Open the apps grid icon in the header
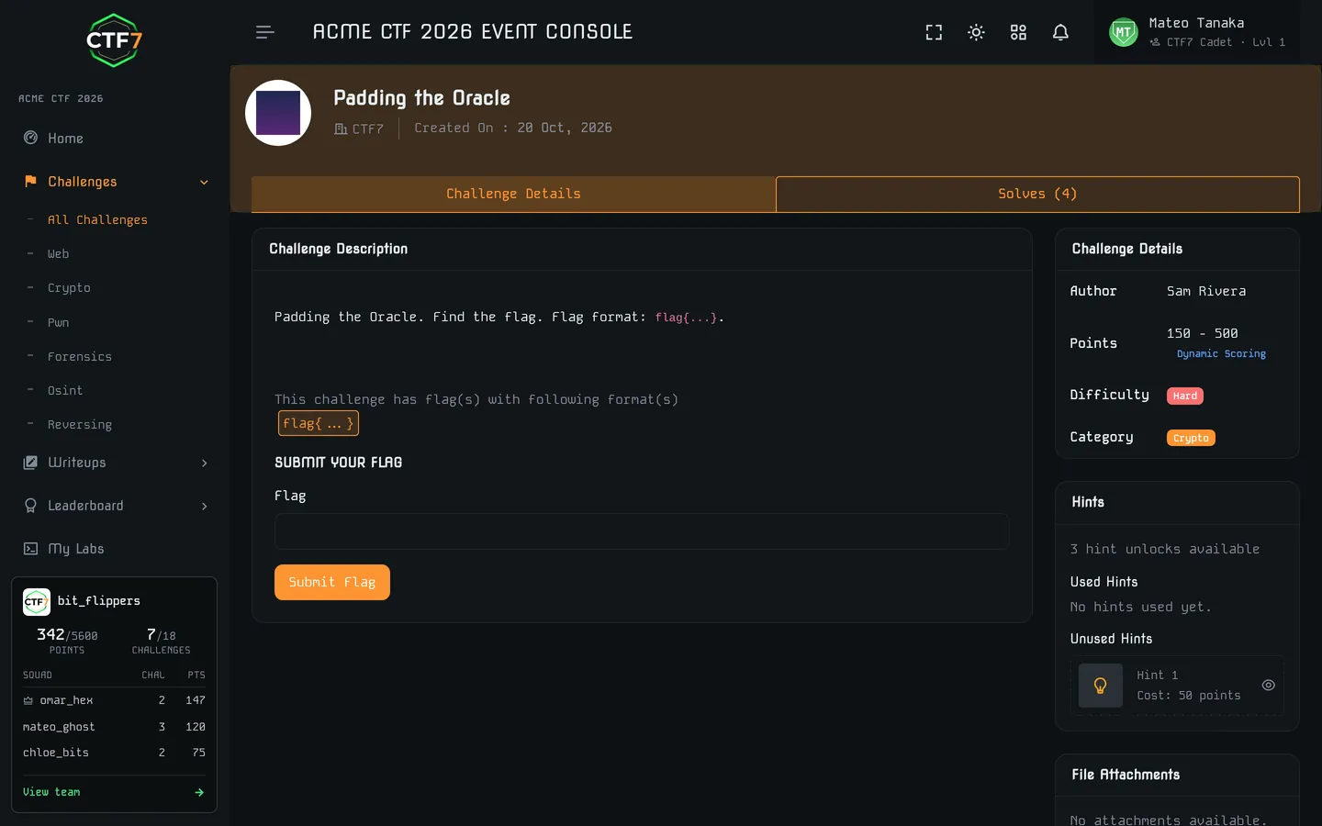The image size is (1322, 826). [1018, 32]
